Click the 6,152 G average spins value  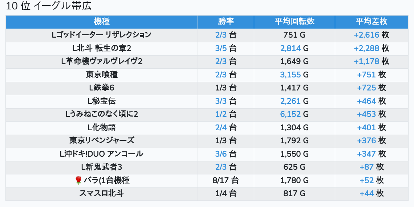(x=295, y=114)
